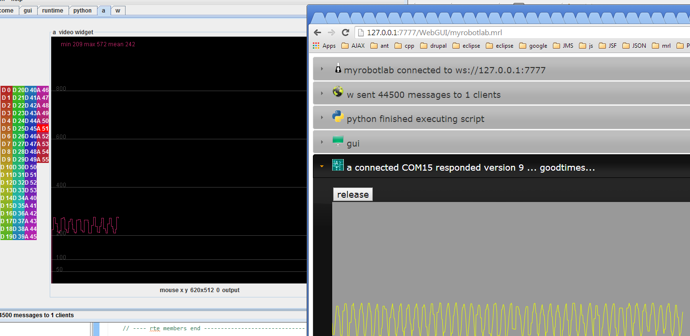Open the JMS bookmark folder
Screen dimensions: 690x336
point(563,46)
